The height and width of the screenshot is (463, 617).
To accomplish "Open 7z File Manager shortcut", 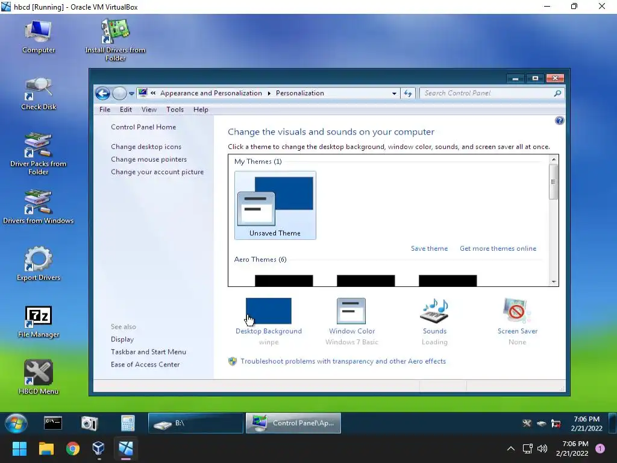I will click(x=38, y=321).
